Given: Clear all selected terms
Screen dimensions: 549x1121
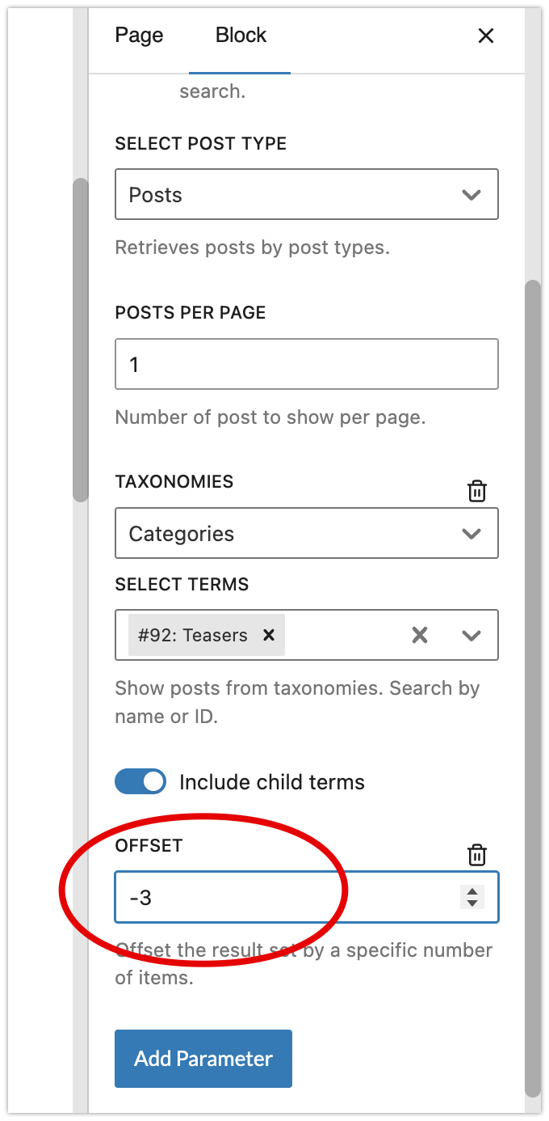Looking at the screenshot, I should click(420, 635).
